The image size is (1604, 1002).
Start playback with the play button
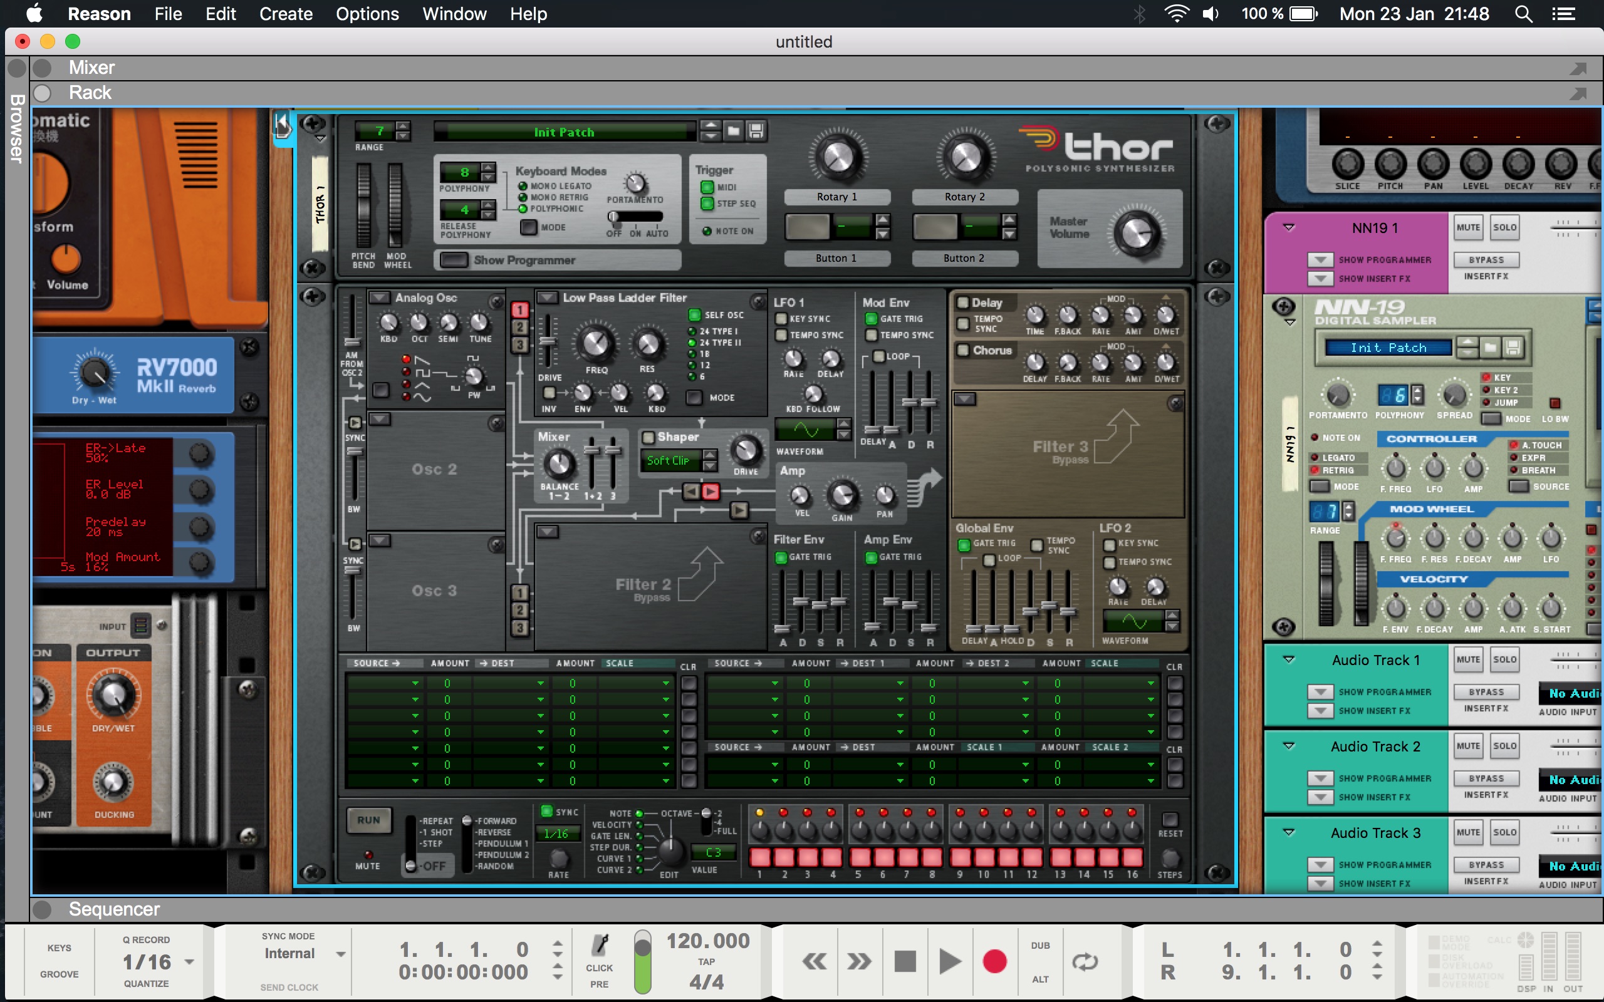[950, 961]
